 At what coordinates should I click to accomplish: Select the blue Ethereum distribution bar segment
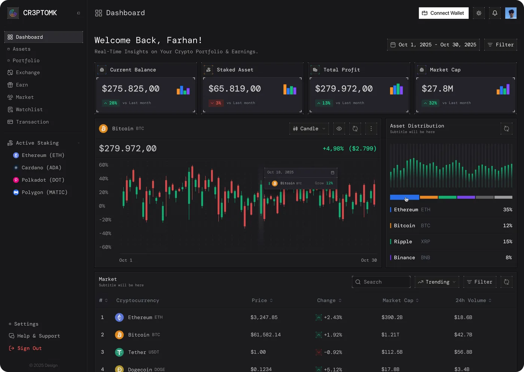405,197
